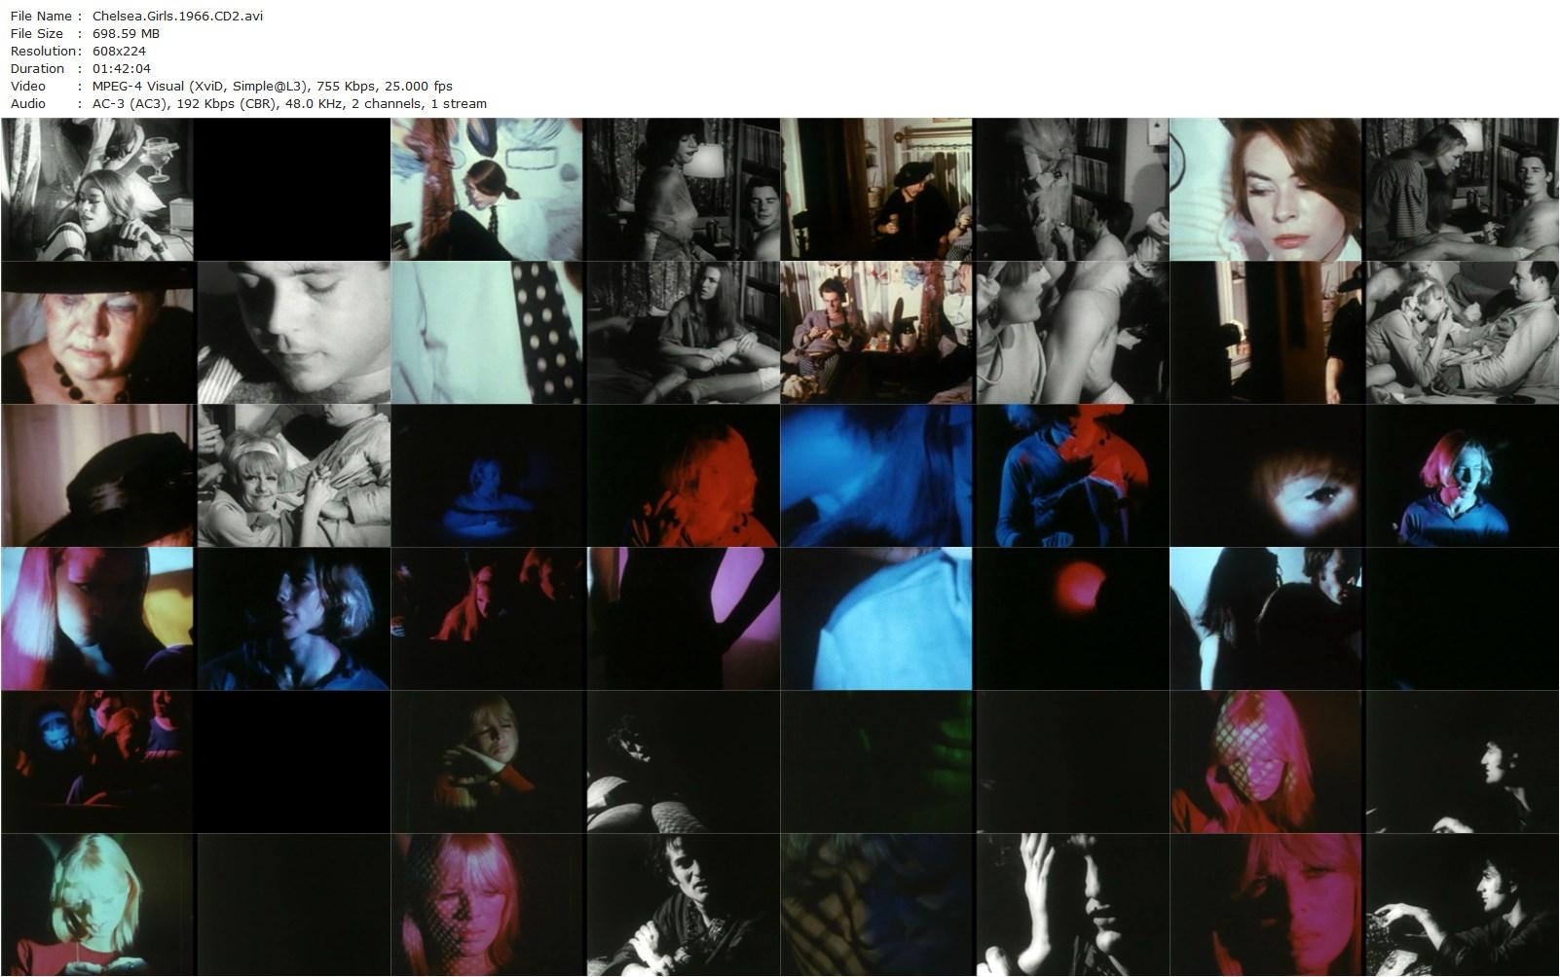This screenshot has height=977, width=1560.
Task: Select the file name Chelsea.Girls.1966.CD2.avi text
Action: pyautogui.click(x=175, y=16)
